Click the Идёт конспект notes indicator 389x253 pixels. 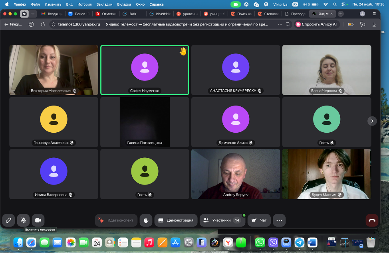click(116, 220)
